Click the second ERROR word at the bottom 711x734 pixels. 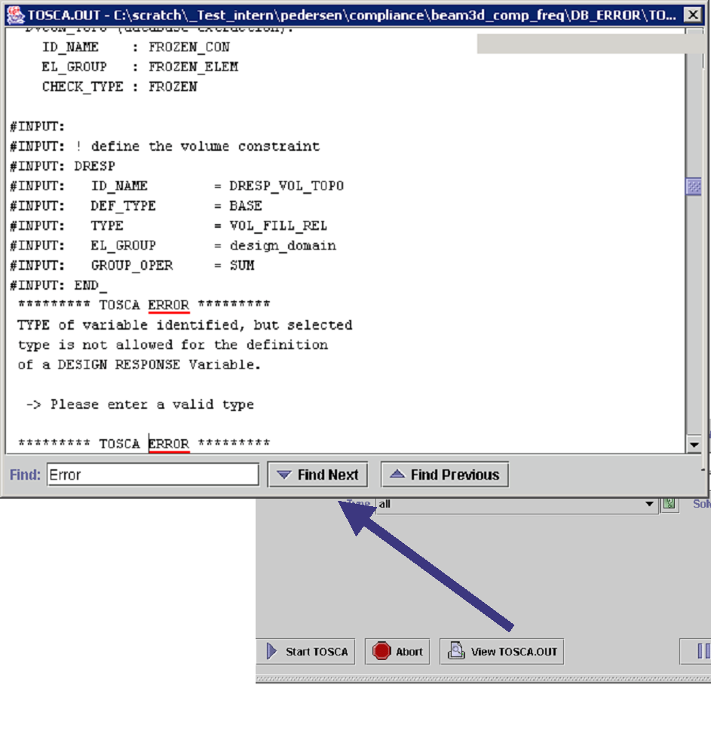pyautogui.click(x=168, y=444)
